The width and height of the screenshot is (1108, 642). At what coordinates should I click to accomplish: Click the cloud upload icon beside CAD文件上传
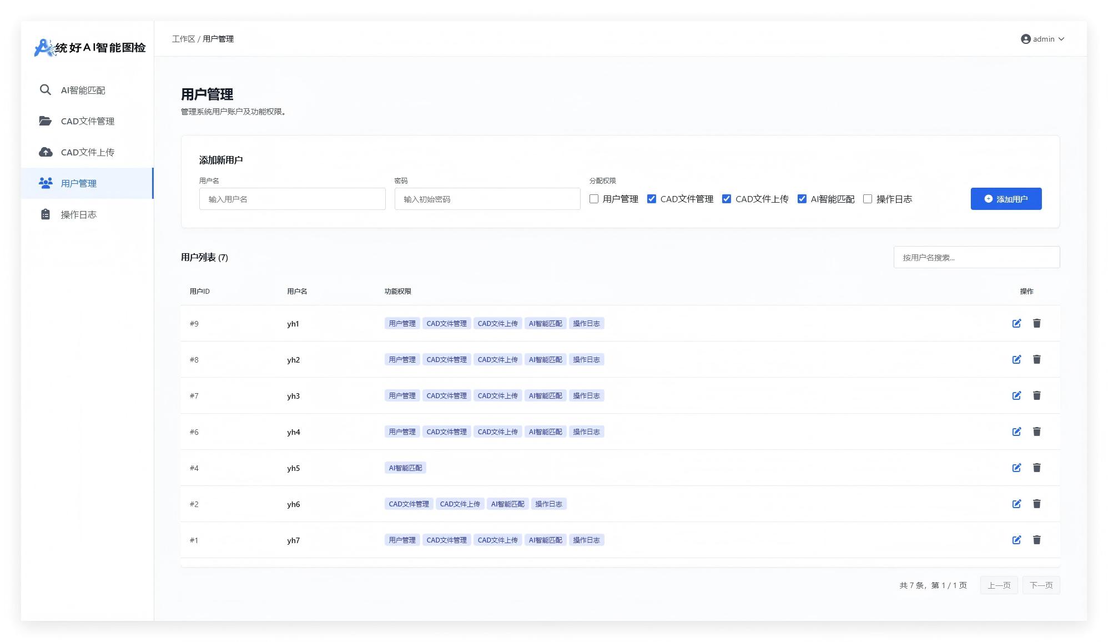tap(46, 152)
